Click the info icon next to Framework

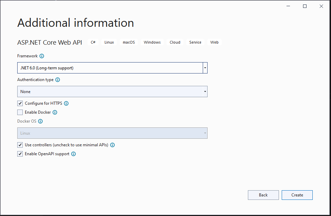click(42, 56)
